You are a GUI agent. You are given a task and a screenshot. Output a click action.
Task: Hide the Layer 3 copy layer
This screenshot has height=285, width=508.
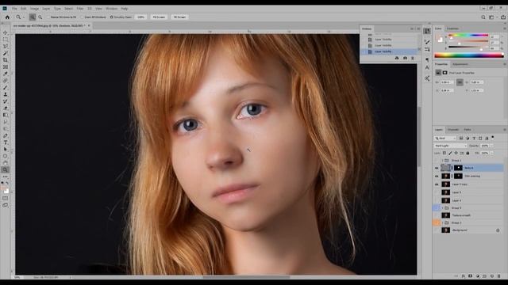click(x=437, y=184)
